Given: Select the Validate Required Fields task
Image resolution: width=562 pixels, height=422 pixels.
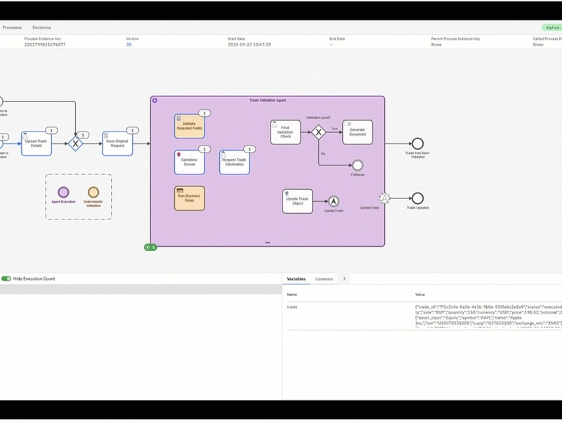Looking at the screenshot, I should point(189,127).
